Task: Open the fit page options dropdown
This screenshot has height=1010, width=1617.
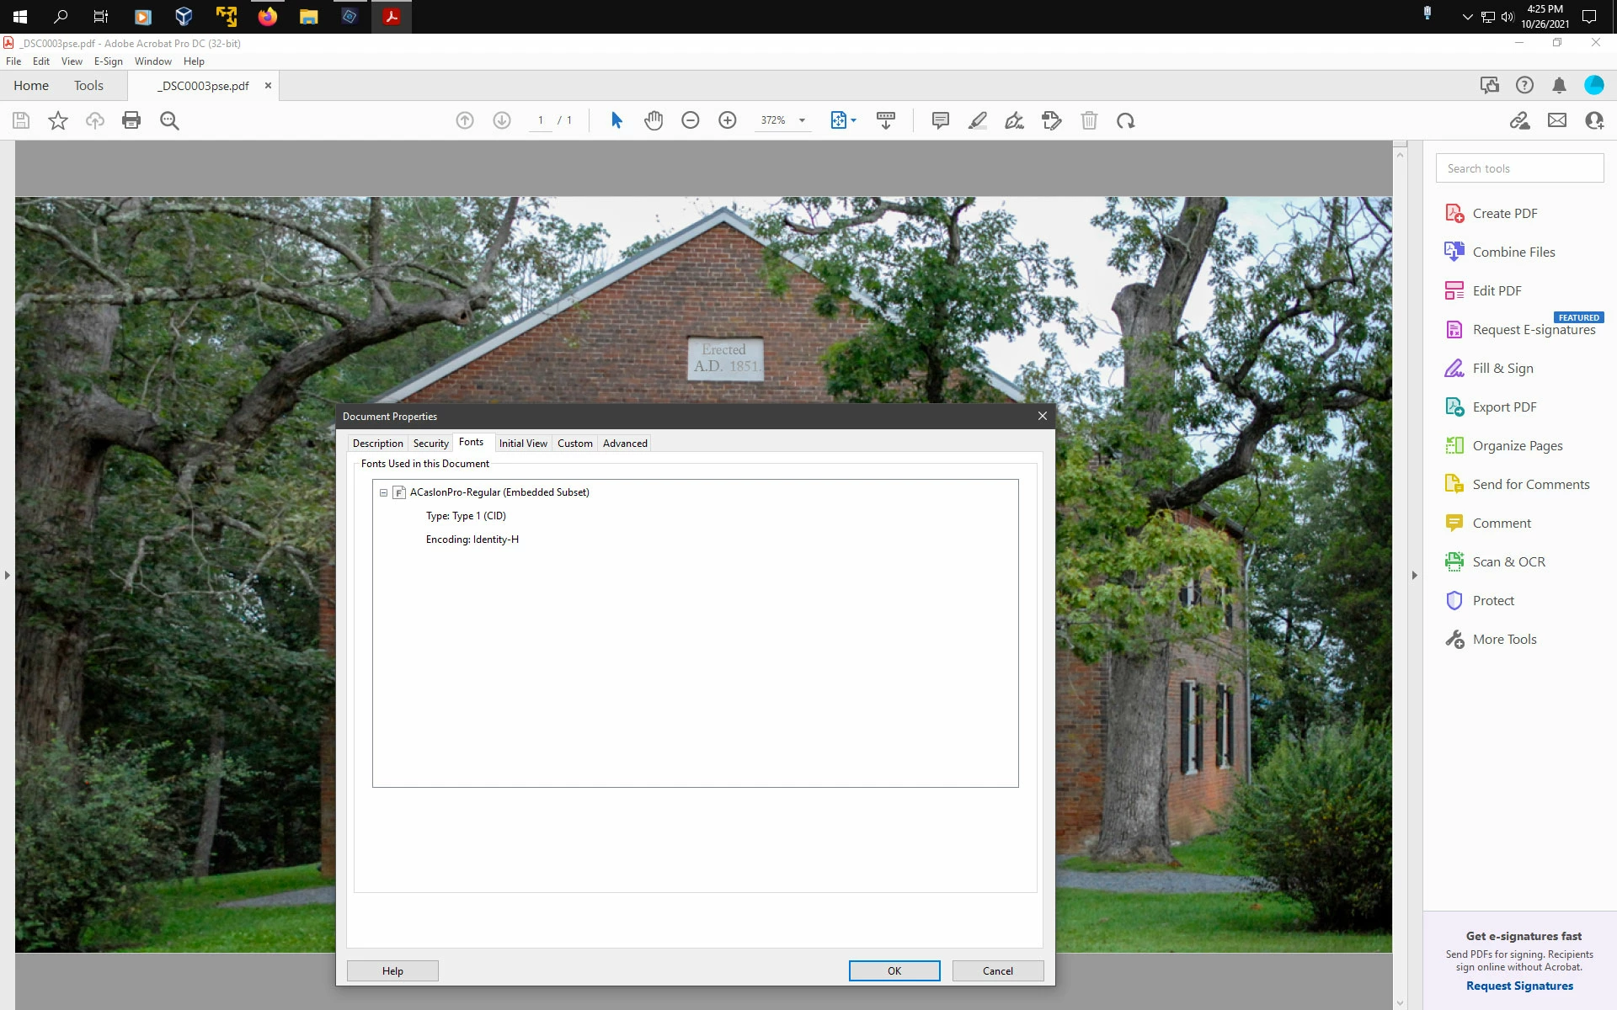Action: (x=853, y=120)
